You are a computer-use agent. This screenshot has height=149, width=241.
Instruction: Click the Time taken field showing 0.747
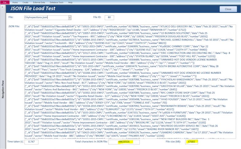(31, 142)
